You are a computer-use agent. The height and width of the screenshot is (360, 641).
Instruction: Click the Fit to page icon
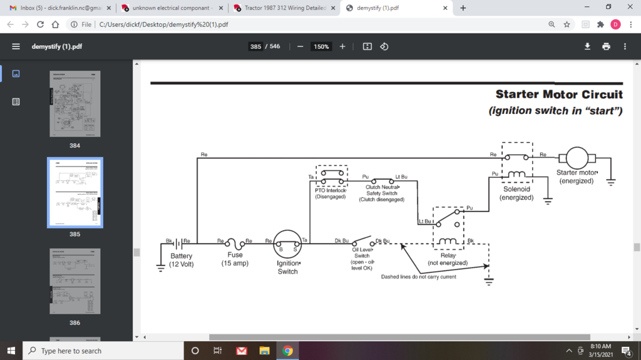[367, 46]
